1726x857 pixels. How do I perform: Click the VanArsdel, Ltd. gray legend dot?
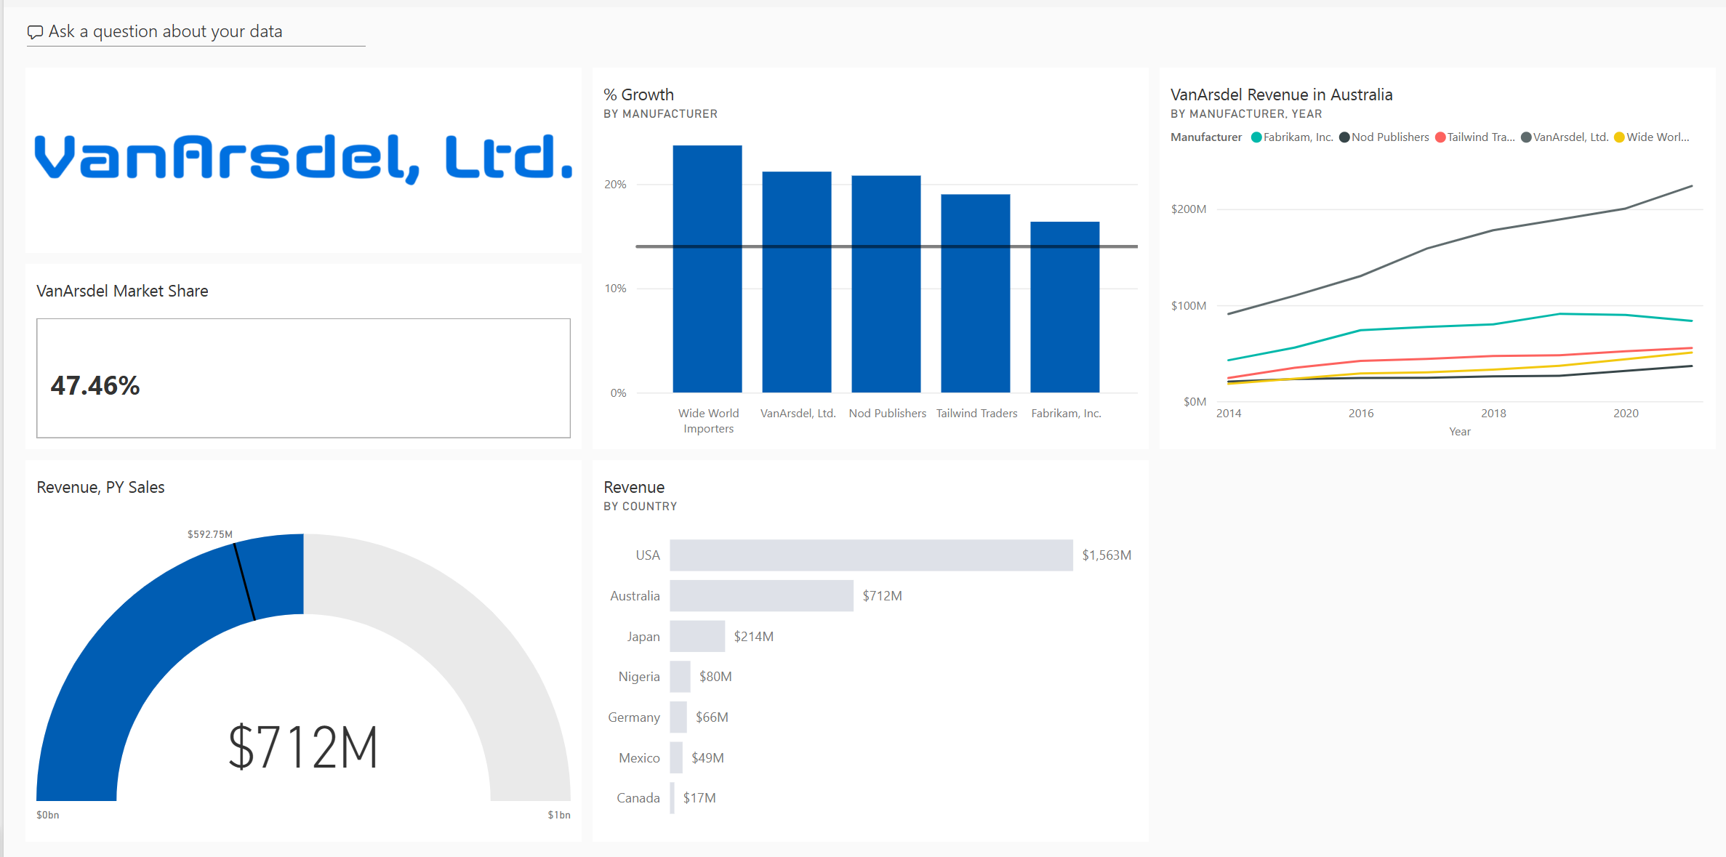pos(1526,137)
